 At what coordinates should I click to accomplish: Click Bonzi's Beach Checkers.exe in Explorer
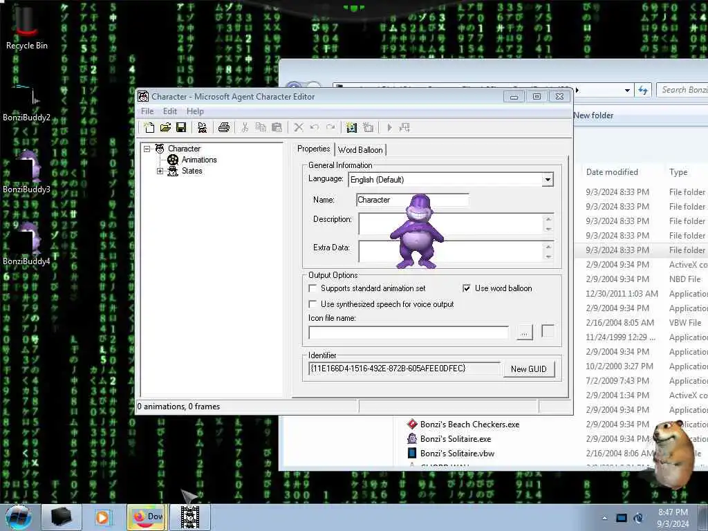[469, 425]
